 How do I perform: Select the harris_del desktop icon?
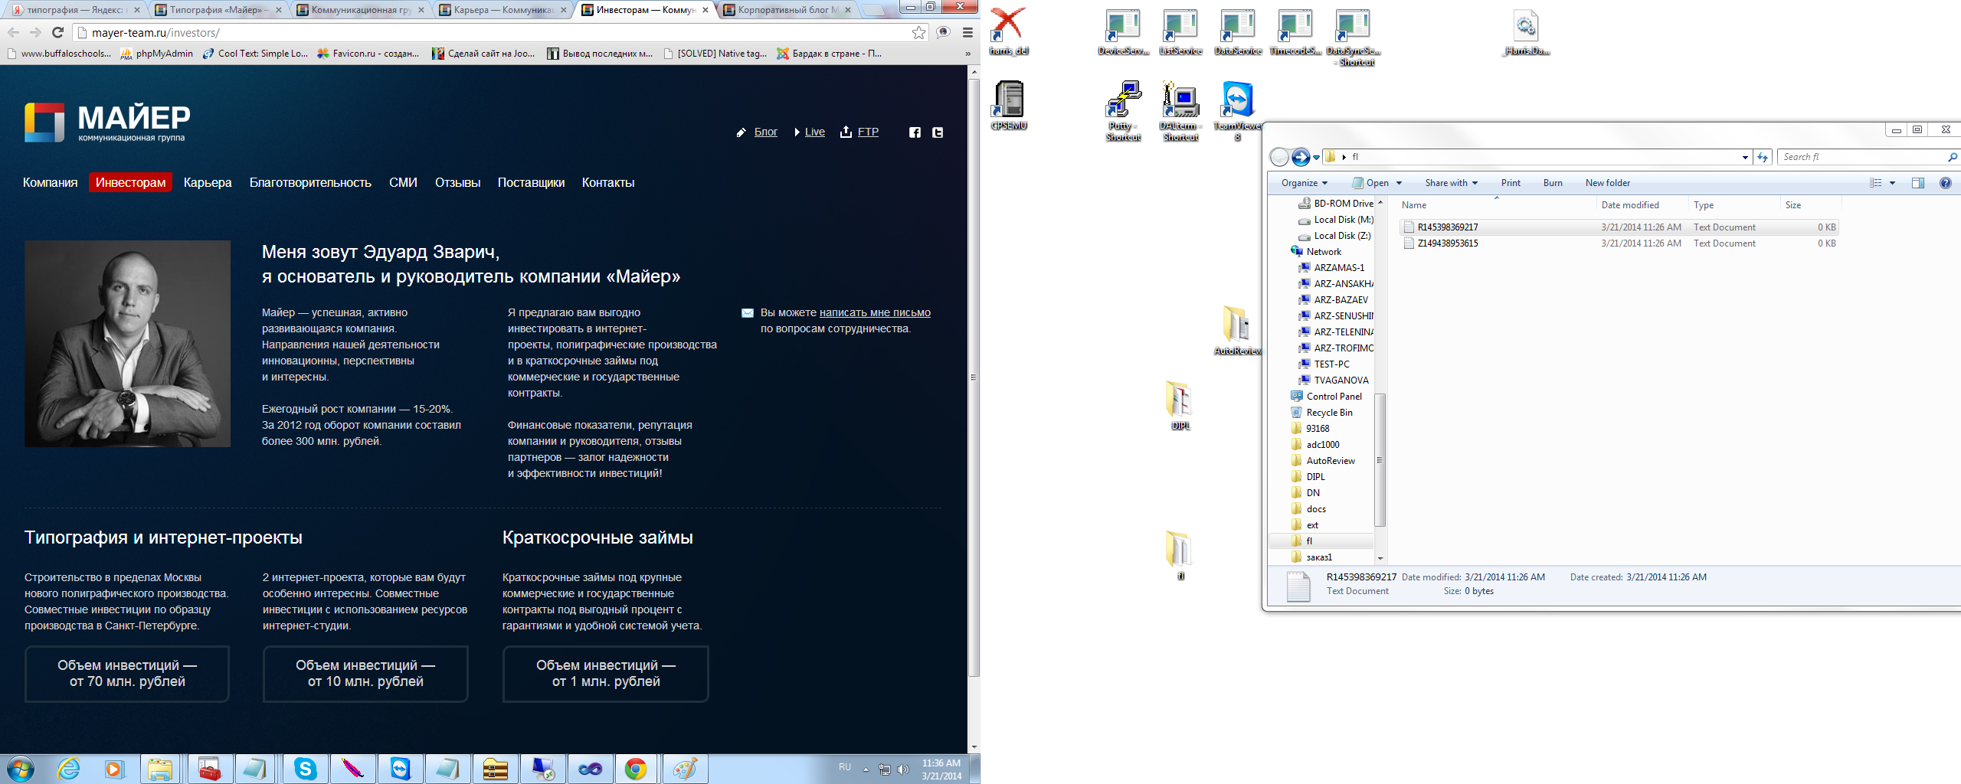(1009, 31)
